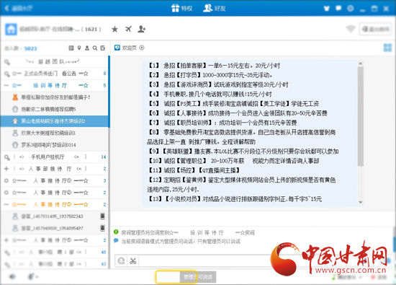396x285 pixels.
Task: Click the search magnifier in member toolbar
Action: 95,48
